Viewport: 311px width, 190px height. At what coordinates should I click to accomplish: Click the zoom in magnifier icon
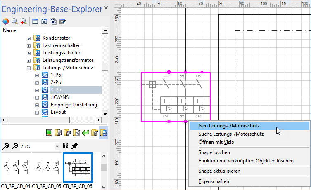click(6, 146)
